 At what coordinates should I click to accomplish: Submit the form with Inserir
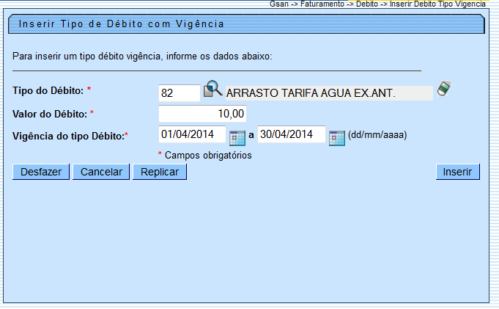coord(458,172)
